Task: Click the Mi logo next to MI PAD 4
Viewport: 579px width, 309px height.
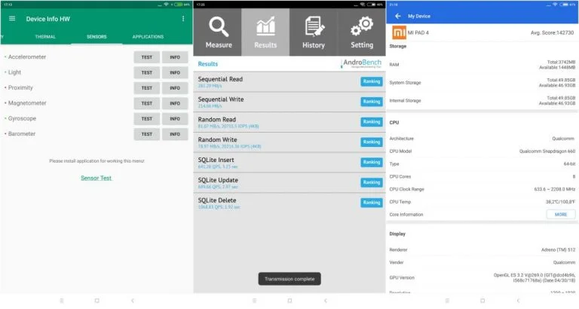Action: (399, 33)
